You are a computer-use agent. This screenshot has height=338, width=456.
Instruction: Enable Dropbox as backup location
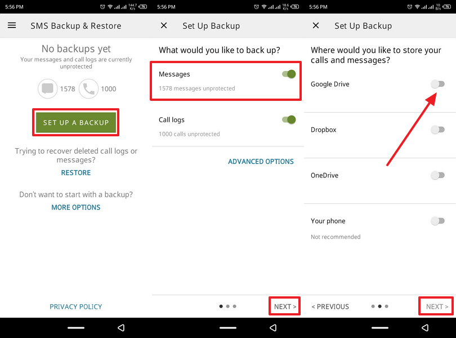click(x=437, y=130)
